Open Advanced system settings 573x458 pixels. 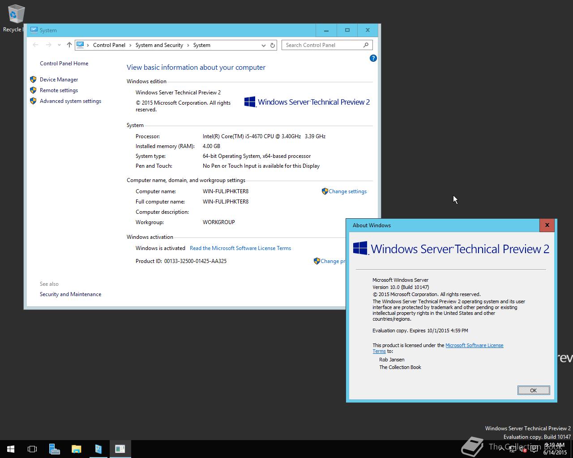[x=70, y=101]
